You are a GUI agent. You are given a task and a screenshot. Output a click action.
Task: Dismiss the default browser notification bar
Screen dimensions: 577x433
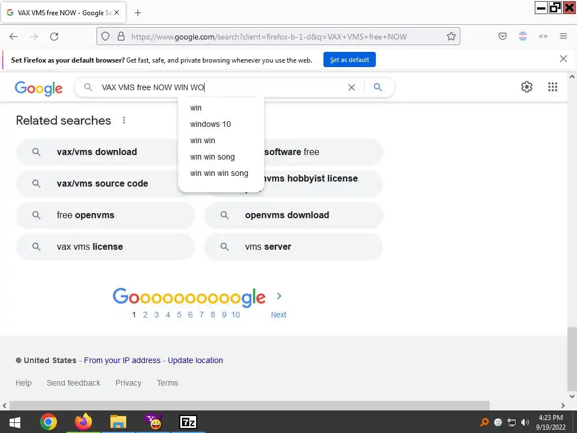pos(563,59)
